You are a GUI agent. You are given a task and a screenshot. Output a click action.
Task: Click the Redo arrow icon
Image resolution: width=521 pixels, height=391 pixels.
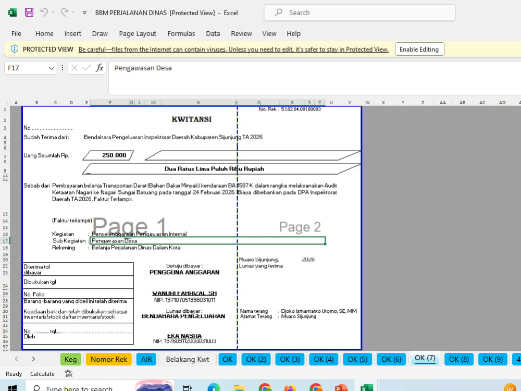tap(64, 13)
